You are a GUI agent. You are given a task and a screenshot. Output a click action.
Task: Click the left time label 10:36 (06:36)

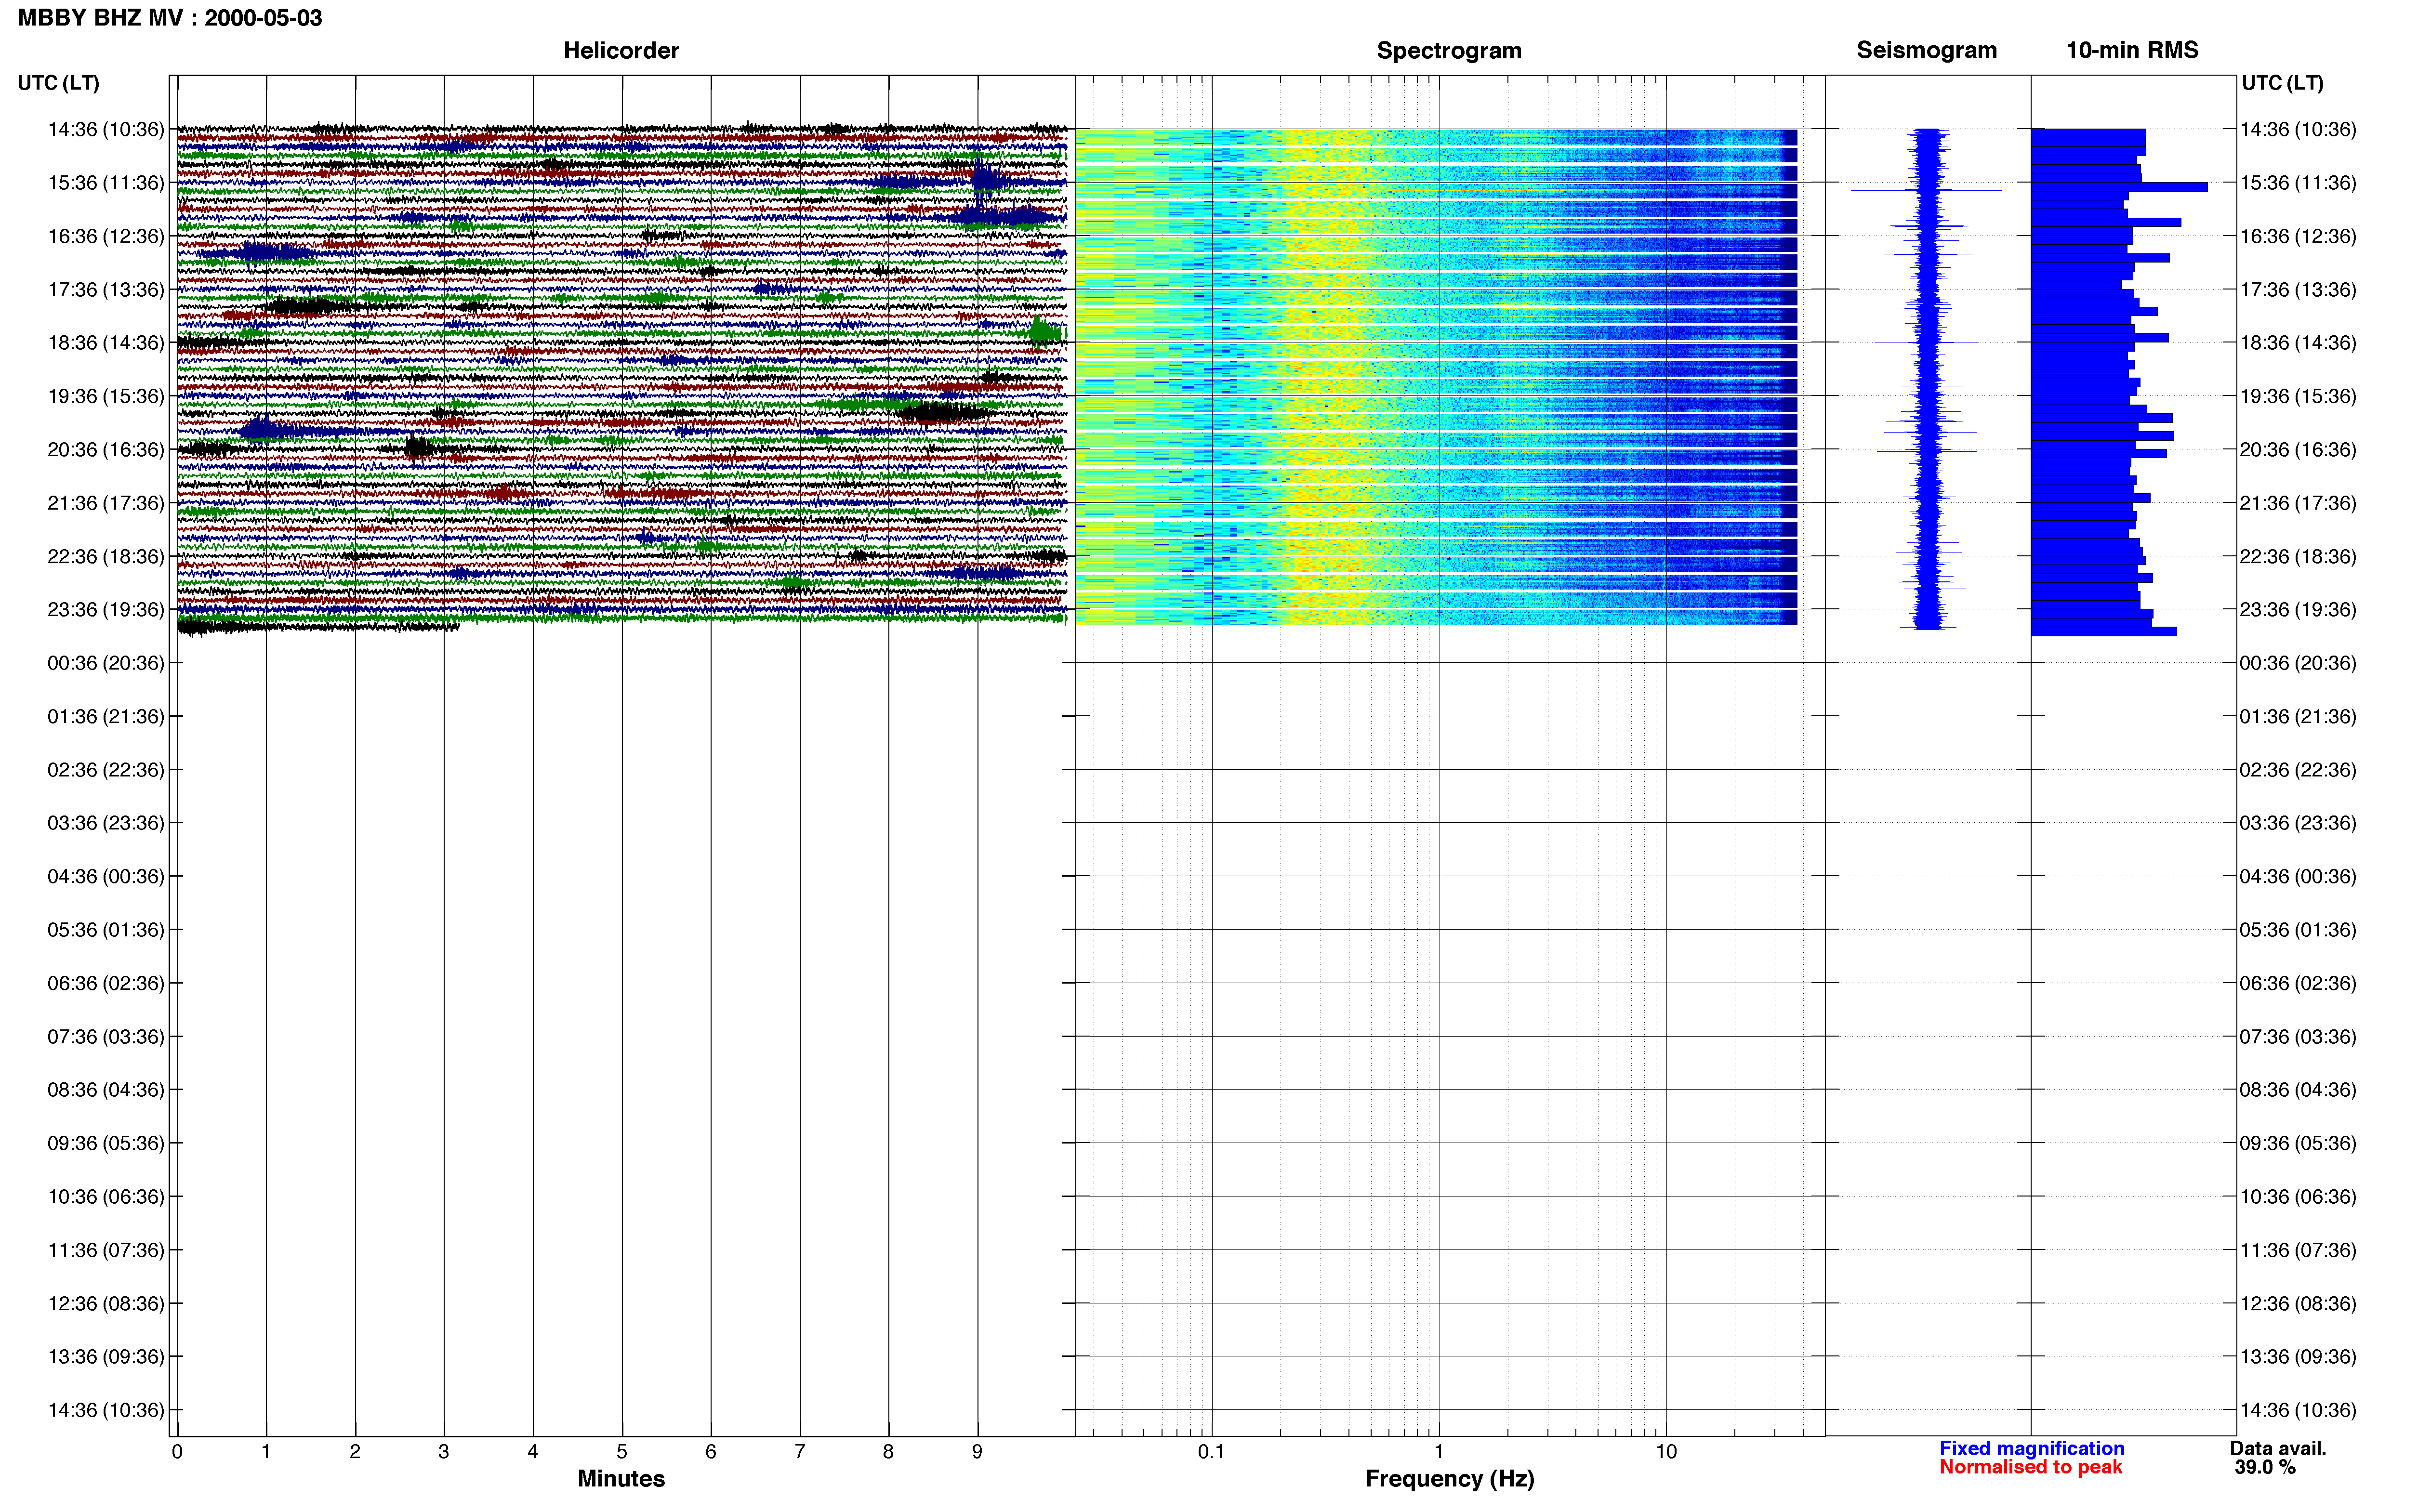(106, 1197)
